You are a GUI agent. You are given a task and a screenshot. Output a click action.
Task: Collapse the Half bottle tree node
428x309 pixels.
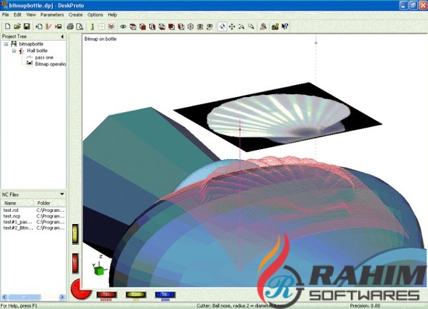[14, 51]
